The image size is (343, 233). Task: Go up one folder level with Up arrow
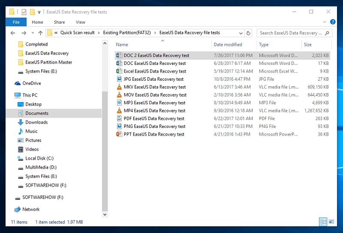(40, 33)
